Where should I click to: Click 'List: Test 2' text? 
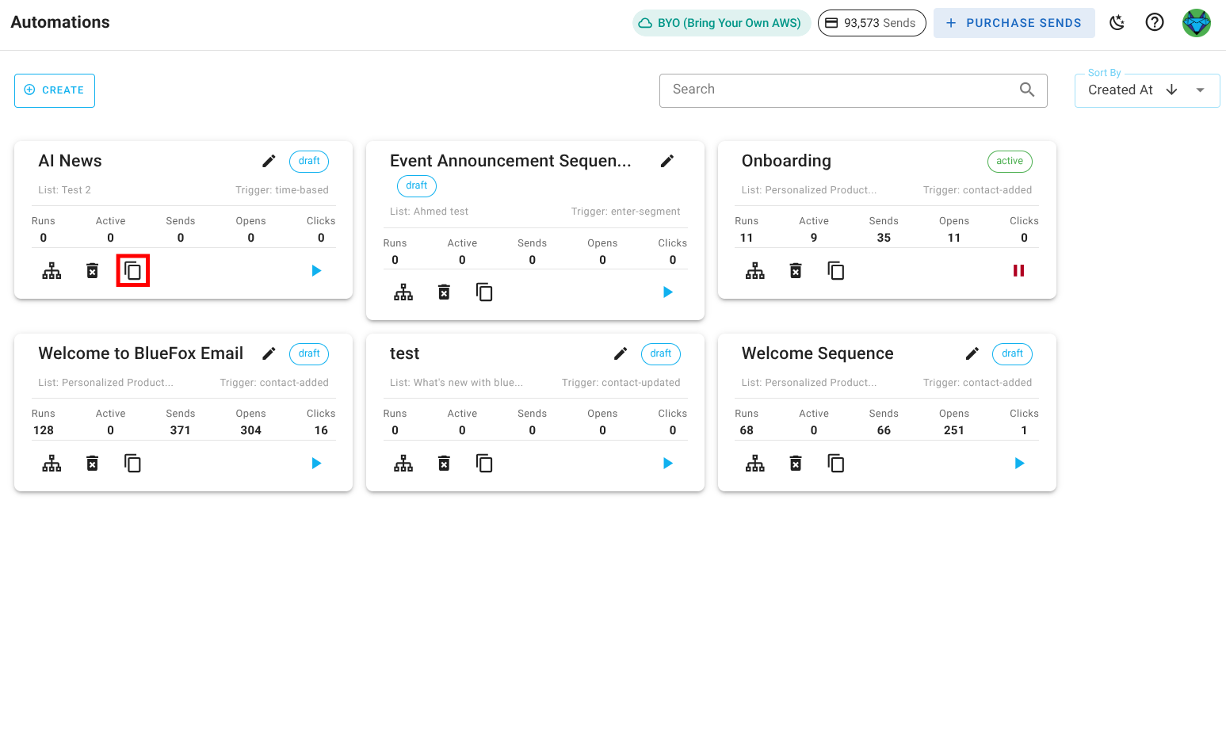(x=64, y=190)
